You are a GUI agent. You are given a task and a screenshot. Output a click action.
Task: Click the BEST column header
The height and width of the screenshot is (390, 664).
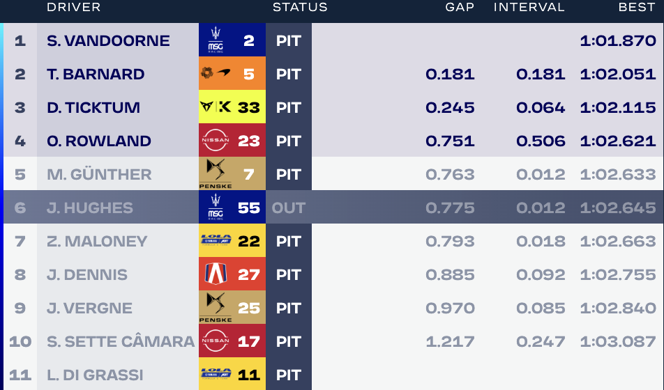(x=637, y=7)
